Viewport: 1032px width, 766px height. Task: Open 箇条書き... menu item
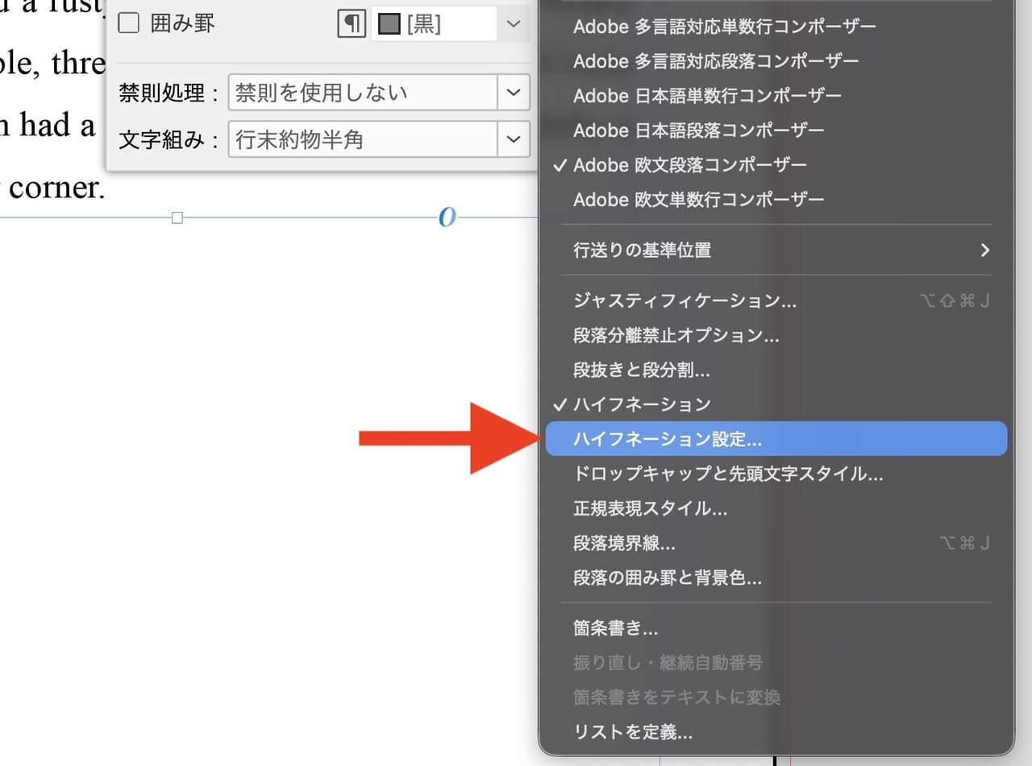(776, 628)
